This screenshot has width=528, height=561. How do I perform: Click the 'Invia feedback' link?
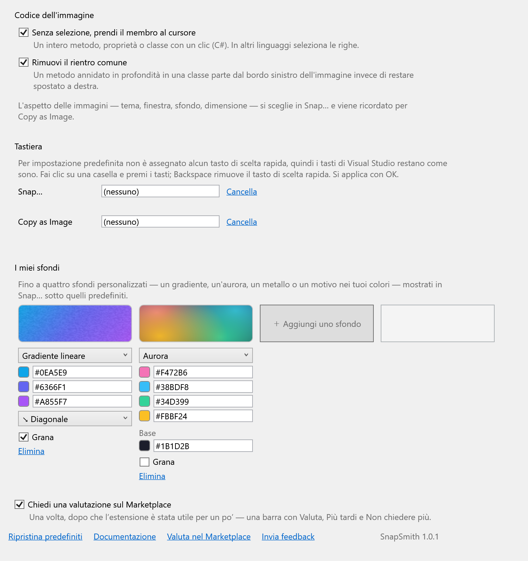coord(288,537)
